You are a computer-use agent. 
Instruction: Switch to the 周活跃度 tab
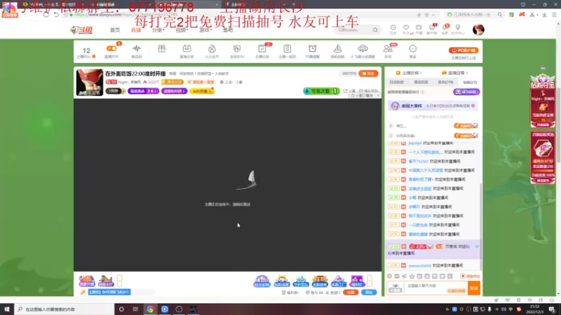click(421, 82)
